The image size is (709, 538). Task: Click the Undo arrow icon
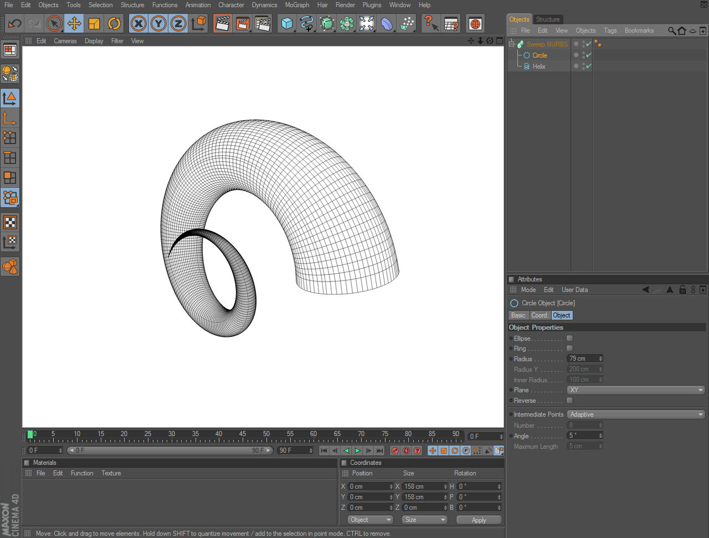tap(14, 24)
